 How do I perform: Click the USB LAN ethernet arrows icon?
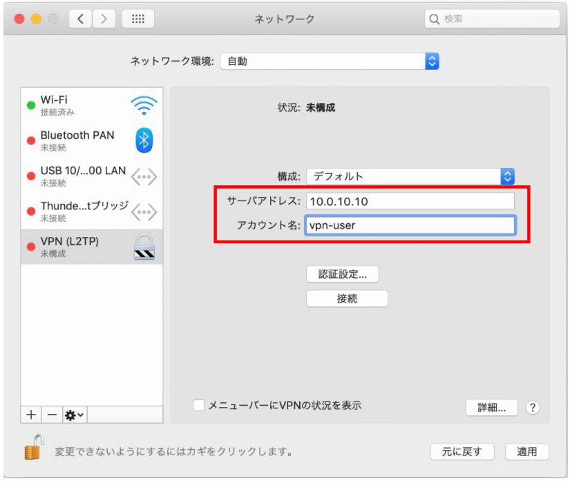point(144,176)
